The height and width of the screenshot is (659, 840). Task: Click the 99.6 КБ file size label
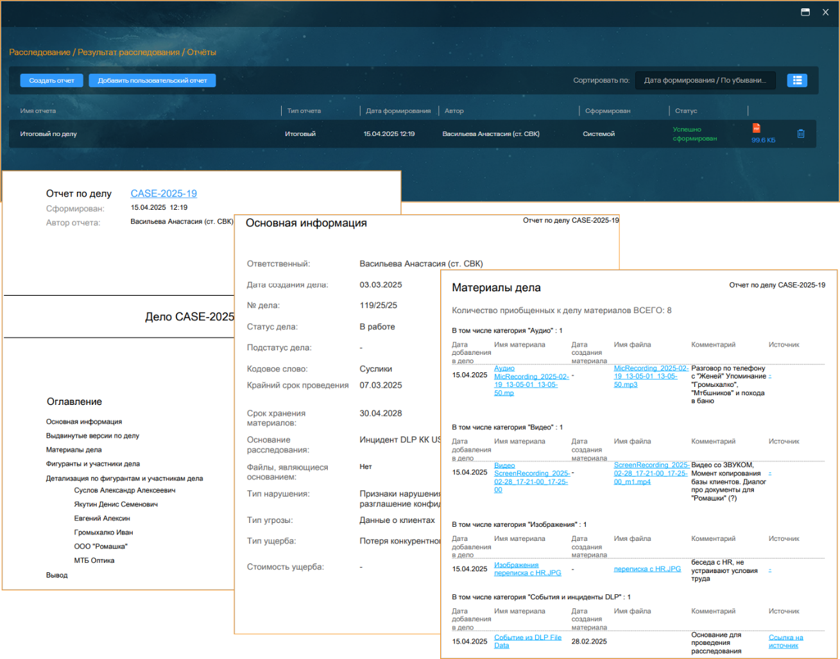pos(763,140)
